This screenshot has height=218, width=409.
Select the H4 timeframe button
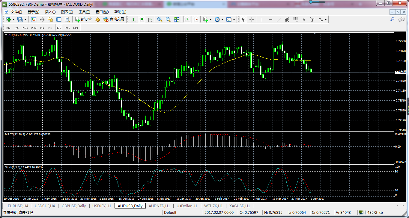50,28
